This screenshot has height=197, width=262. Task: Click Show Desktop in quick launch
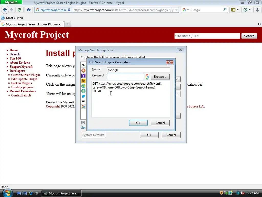click(x=18, y=193)
